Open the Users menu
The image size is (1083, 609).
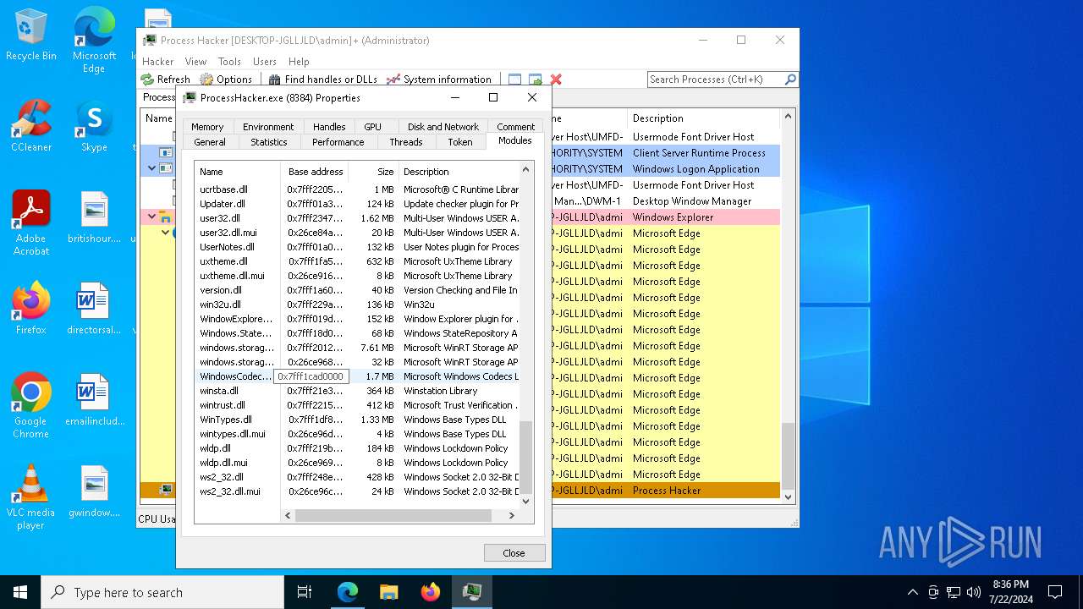coord(265,62)
